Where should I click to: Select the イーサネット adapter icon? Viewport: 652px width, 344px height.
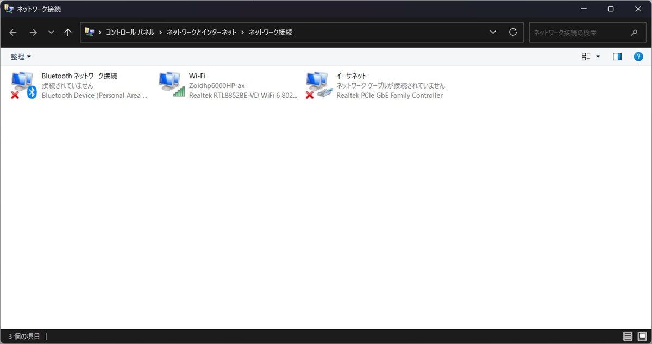tap(319, 85)
